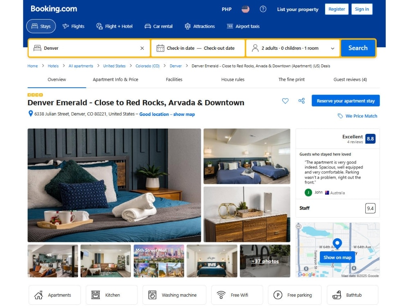The height and width of the screenshot is (306, 409).
Task: Open the Guest reviews (4) tab
Action: (350, 80)
